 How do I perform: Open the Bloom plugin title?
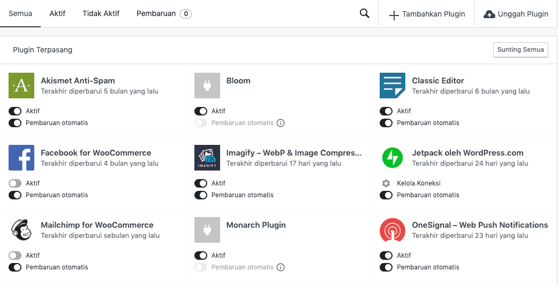238,81
